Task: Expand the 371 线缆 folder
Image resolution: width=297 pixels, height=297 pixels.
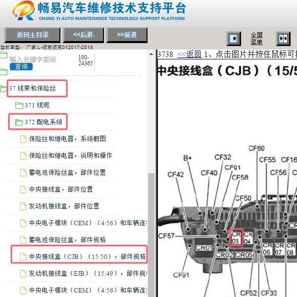Action: click(x=37, y=105)
